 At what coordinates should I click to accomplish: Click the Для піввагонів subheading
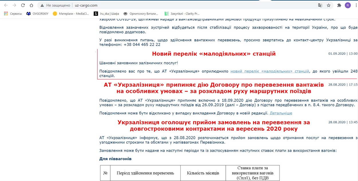coord(115,159)
